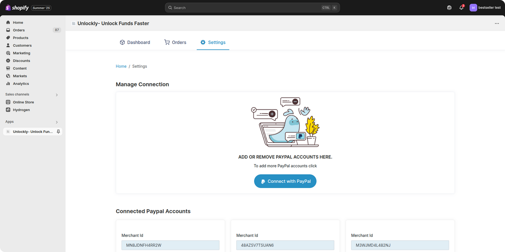The height and width of the screenshot is (252, 505).
Task: Open Analytics in the sidebar
Action: pyautogui.click(x=21, y=84)
